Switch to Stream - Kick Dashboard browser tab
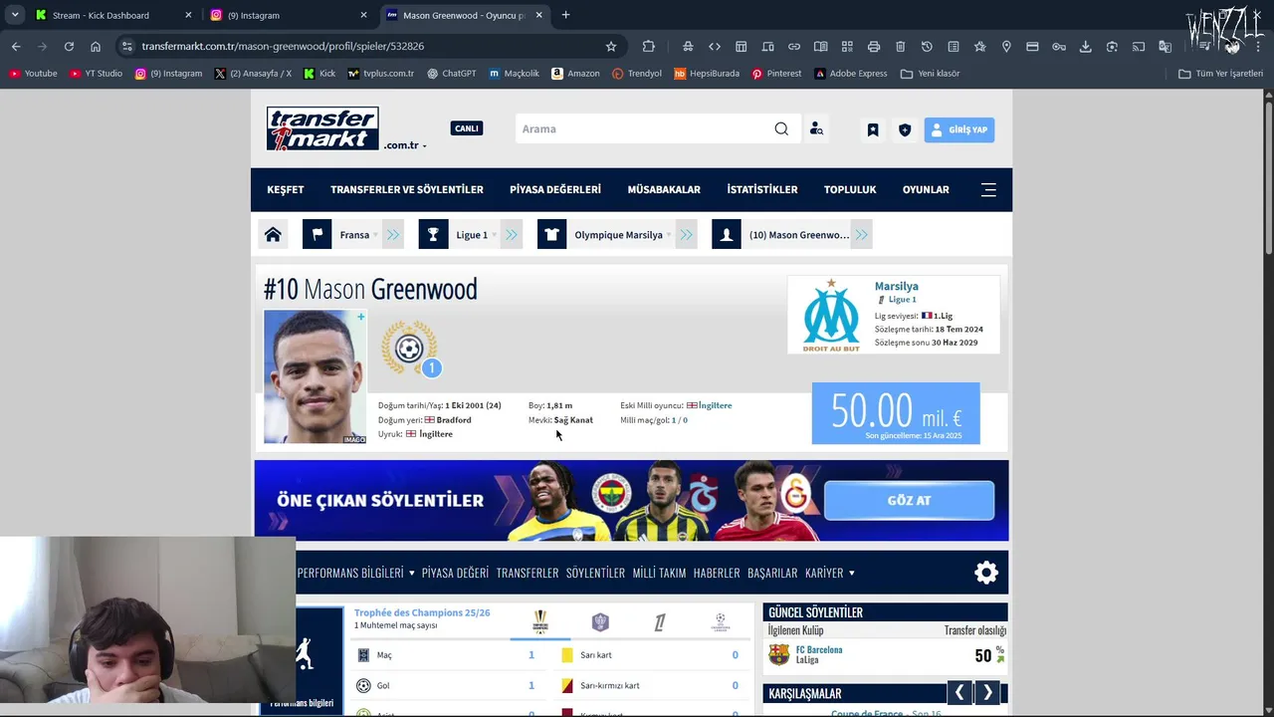This screenshot has width=1274, height=717. pyautogui.click(x=112, y=15)
